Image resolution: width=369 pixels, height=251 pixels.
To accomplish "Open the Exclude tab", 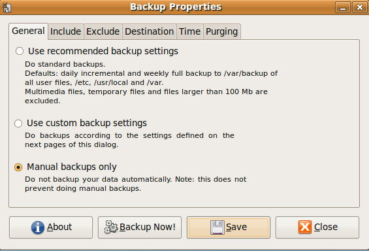I will (x=103, y=31).
